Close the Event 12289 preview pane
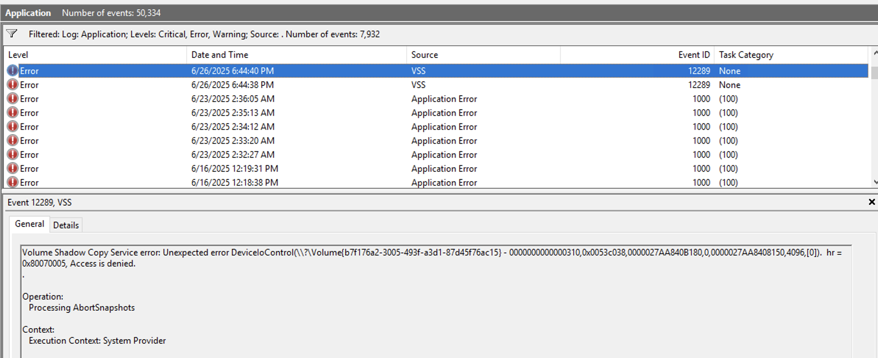 [871, 202]
